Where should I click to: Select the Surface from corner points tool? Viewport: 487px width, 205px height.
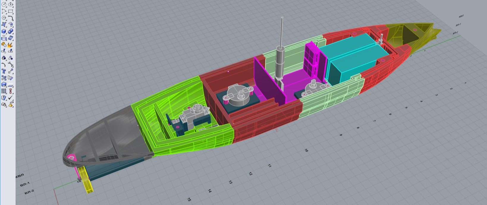4,25
